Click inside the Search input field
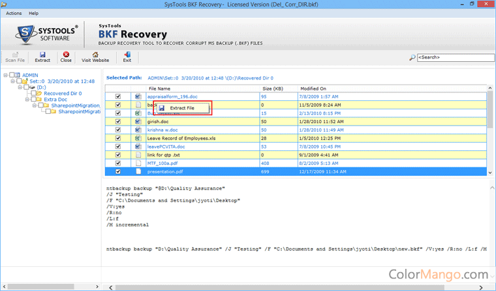The width and height of the screenshot is (496, 291). (452, 57)
